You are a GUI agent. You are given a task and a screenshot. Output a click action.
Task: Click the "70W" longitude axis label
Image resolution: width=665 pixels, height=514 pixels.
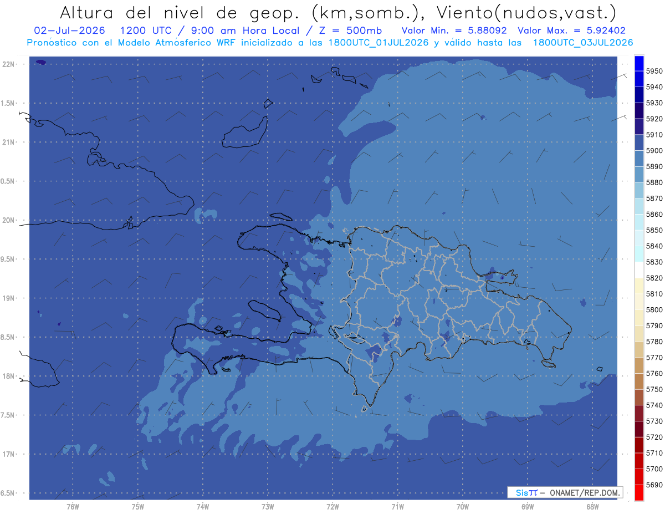[463, 507]
